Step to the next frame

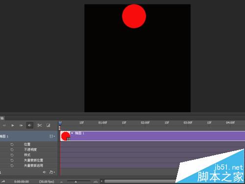21,126
